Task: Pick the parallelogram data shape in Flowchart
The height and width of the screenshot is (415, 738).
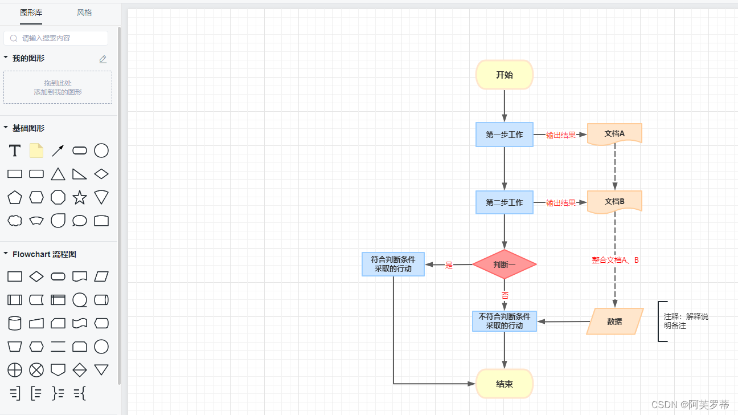Action: pyautogui.click(x=101, y=276)
